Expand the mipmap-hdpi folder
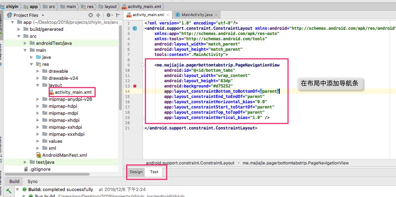 pyautogui.click(x=37, y=106)
